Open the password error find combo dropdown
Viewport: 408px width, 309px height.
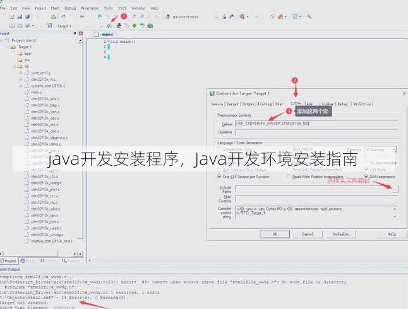click(x=216, y=17)
